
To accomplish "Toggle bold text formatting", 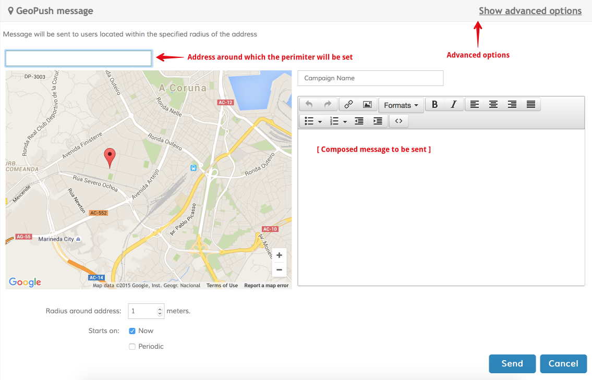I will pos(434,105).
